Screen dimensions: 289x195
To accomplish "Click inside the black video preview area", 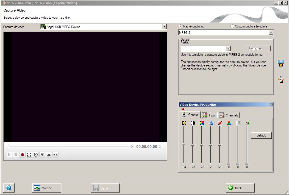I will 85,87.
